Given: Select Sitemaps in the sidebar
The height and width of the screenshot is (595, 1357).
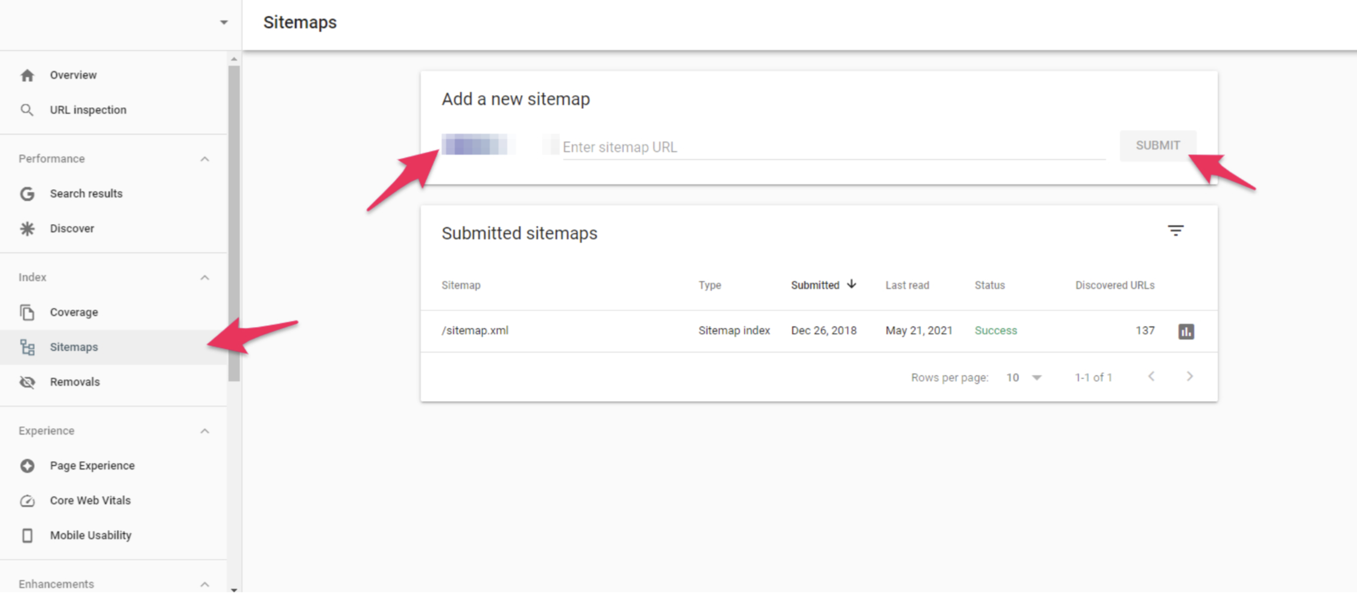Looking at the screenshot, I should 74,347.
